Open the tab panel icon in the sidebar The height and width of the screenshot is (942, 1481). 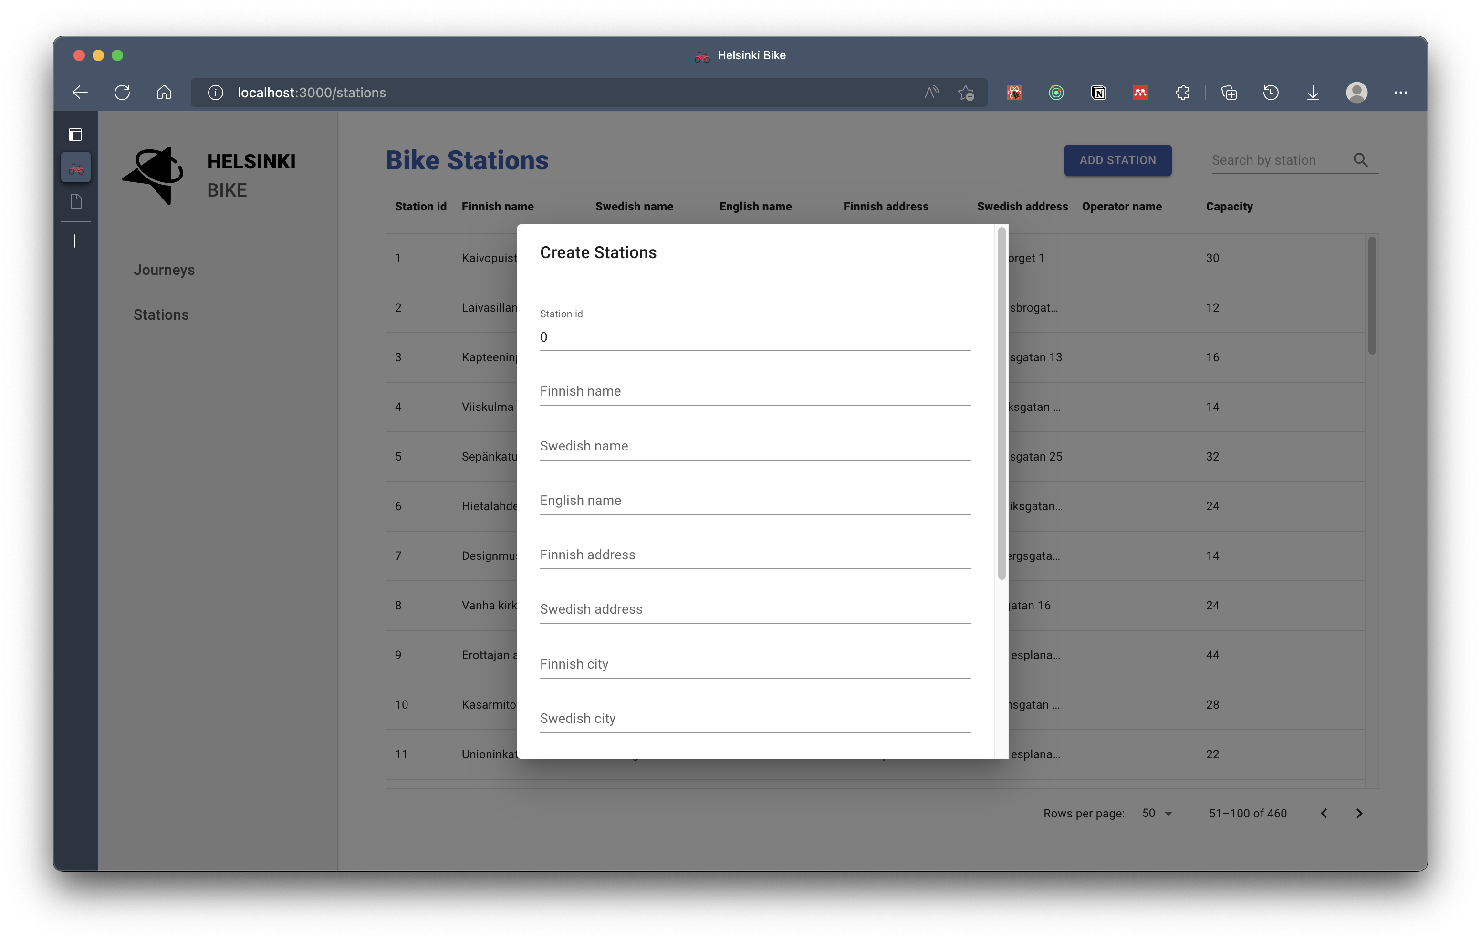76,134
